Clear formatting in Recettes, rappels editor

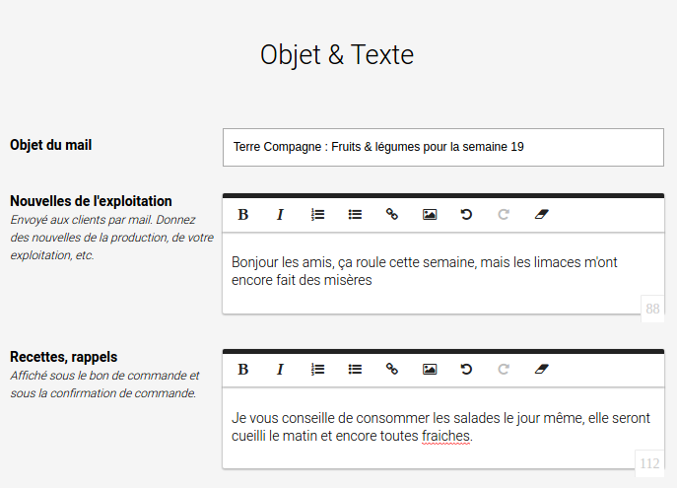point(541,370)
